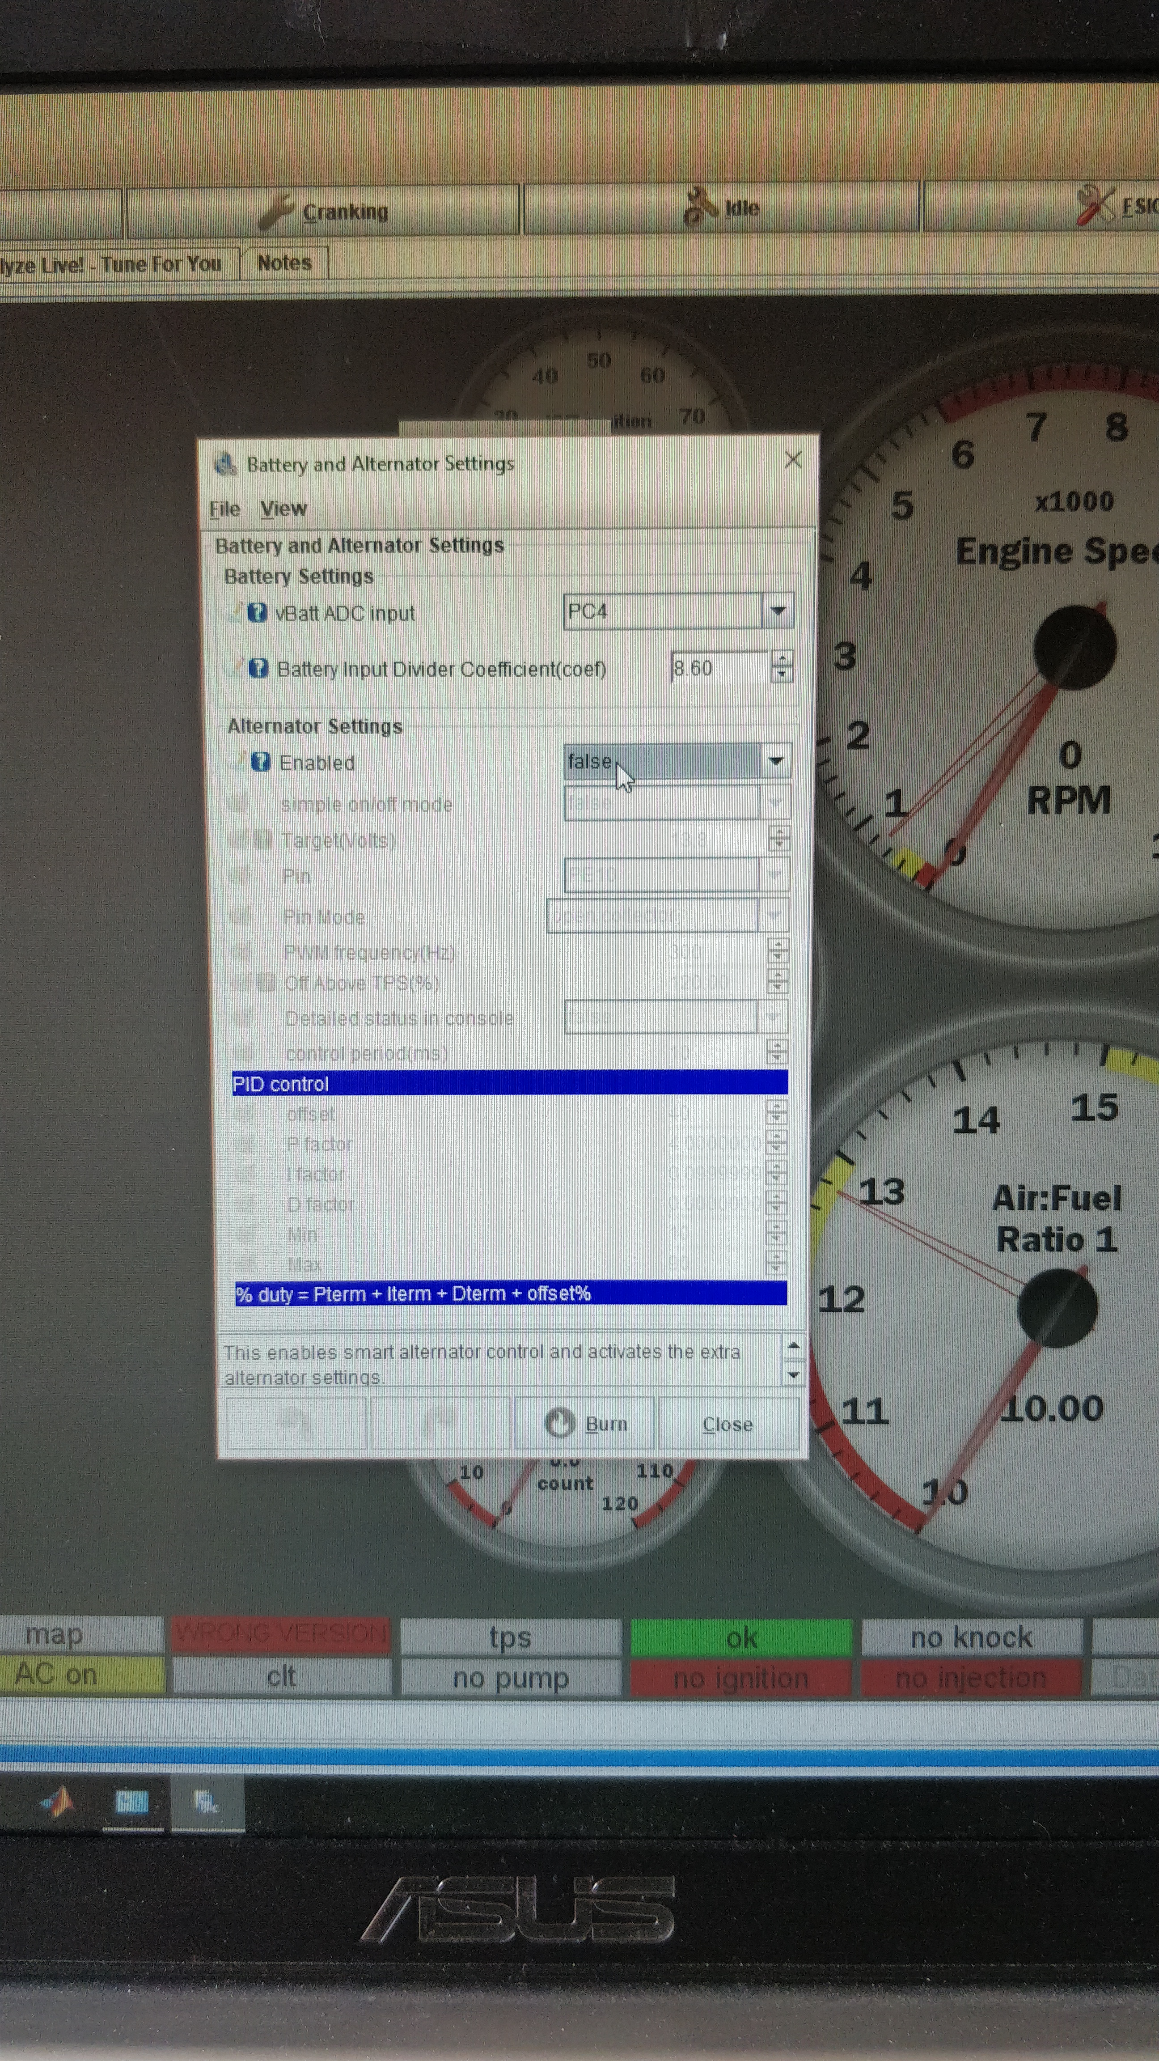The height and width of the screenshot is (2061, 1159).
Task: Switch to the blue window taskbar icon
Action: click(x=132, y=1801)
